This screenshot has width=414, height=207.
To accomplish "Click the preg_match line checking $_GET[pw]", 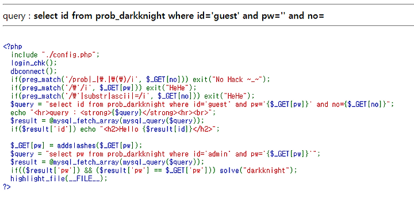I will click(x=103, y=88).
